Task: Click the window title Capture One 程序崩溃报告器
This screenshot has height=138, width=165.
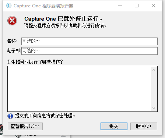Action: click(x=43, y=6)
